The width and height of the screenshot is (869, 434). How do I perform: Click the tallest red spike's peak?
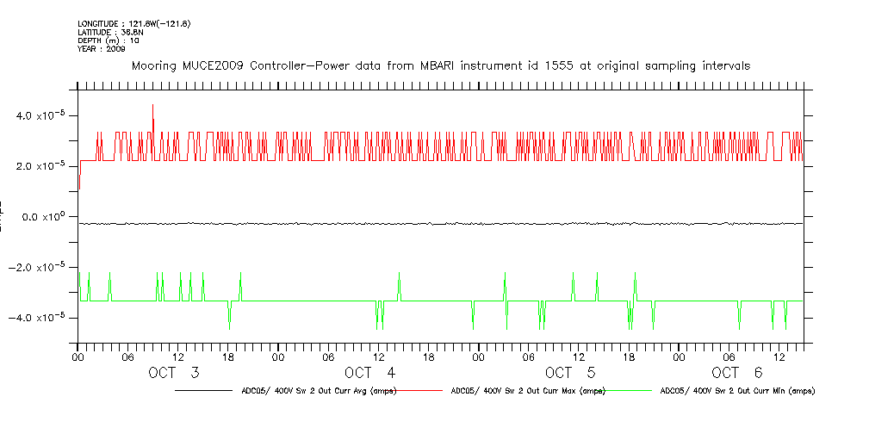152,106
